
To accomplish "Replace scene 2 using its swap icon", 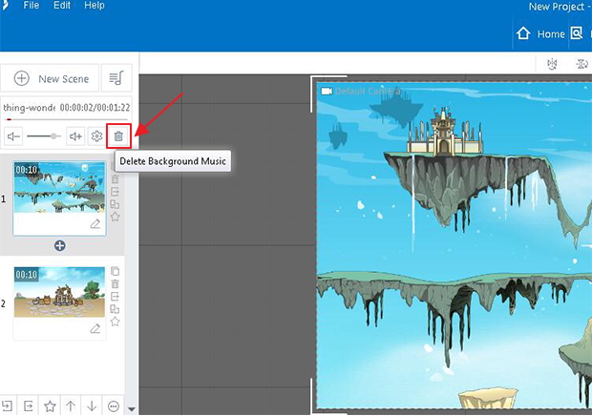I will point(116,309).
